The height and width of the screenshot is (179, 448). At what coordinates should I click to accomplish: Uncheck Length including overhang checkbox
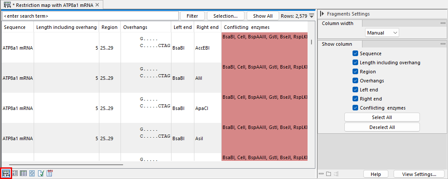(x=356, y=63)
